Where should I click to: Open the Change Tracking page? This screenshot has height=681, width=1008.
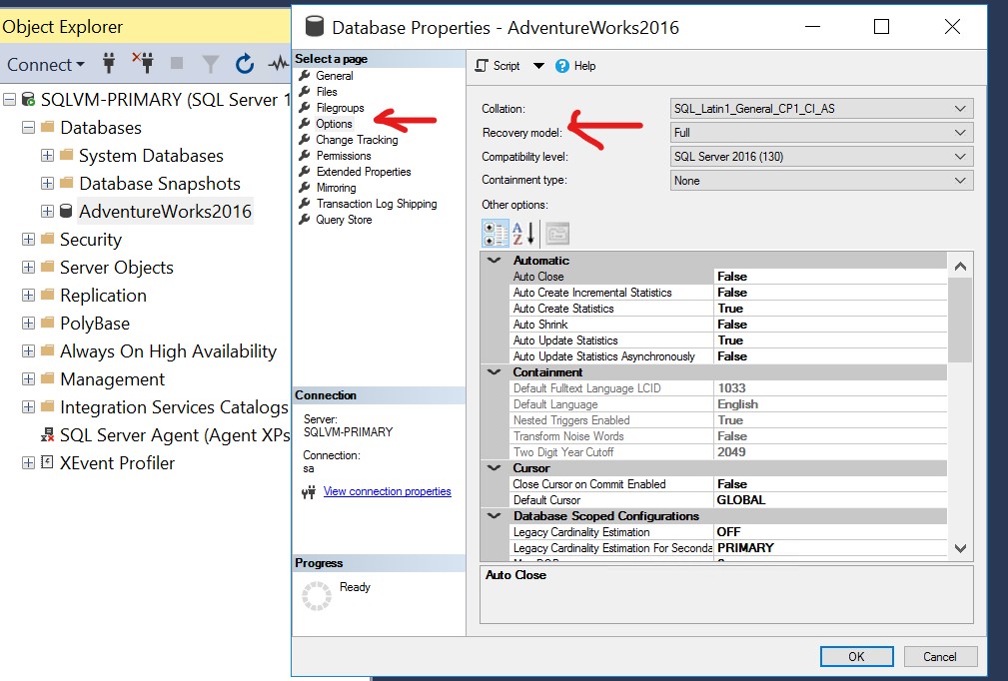pos(357,140)
